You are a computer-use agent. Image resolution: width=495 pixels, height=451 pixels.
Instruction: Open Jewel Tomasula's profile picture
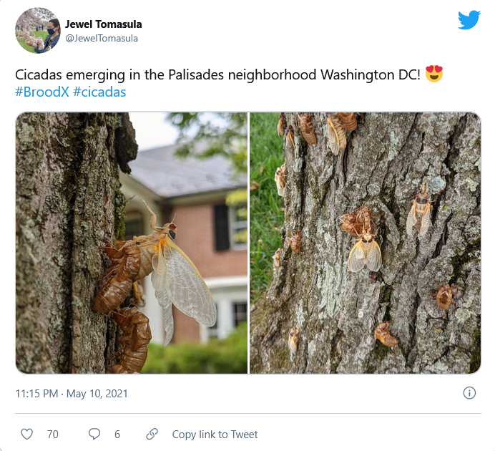[x=38, y=31]
